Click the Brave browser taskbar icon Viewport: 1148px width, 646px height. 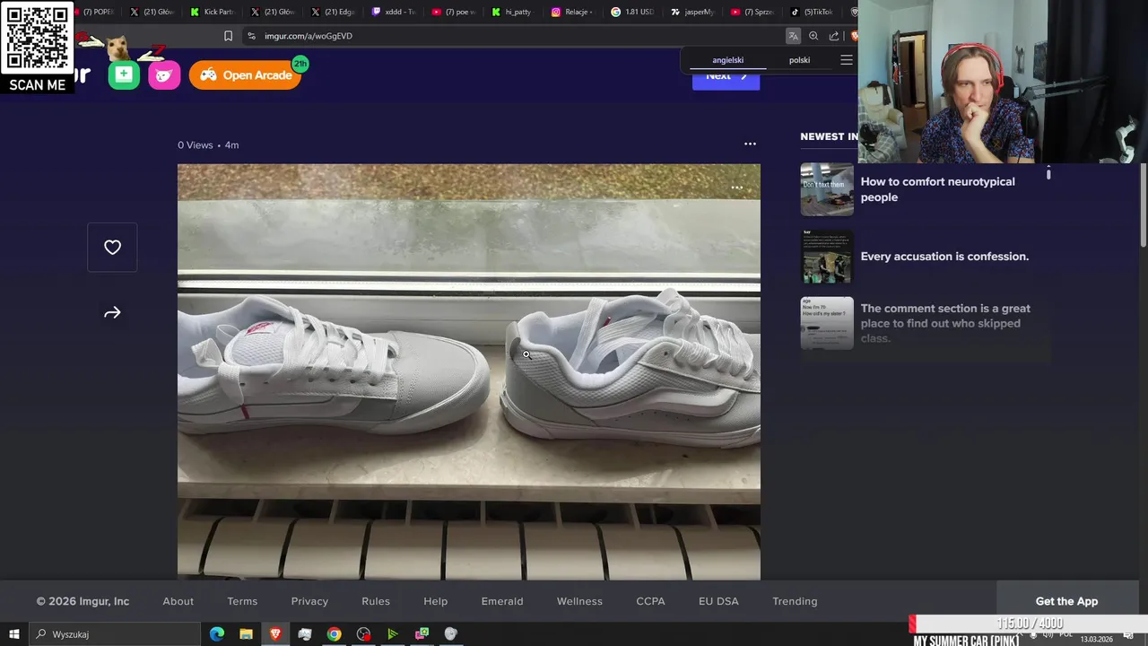coord(275,634)
